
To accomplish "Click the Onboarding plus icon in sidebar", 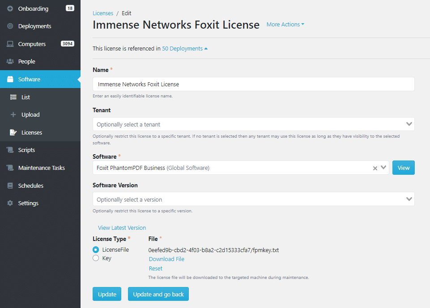I will (10, 8).
